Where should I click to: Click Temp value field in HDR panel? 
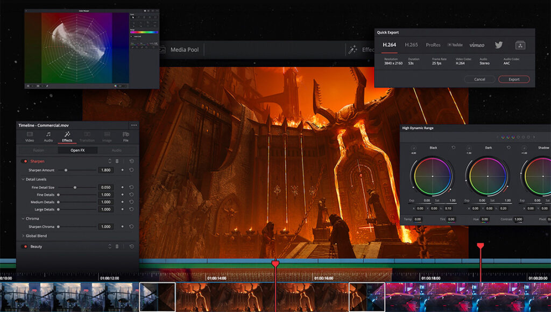coord(418,219)
